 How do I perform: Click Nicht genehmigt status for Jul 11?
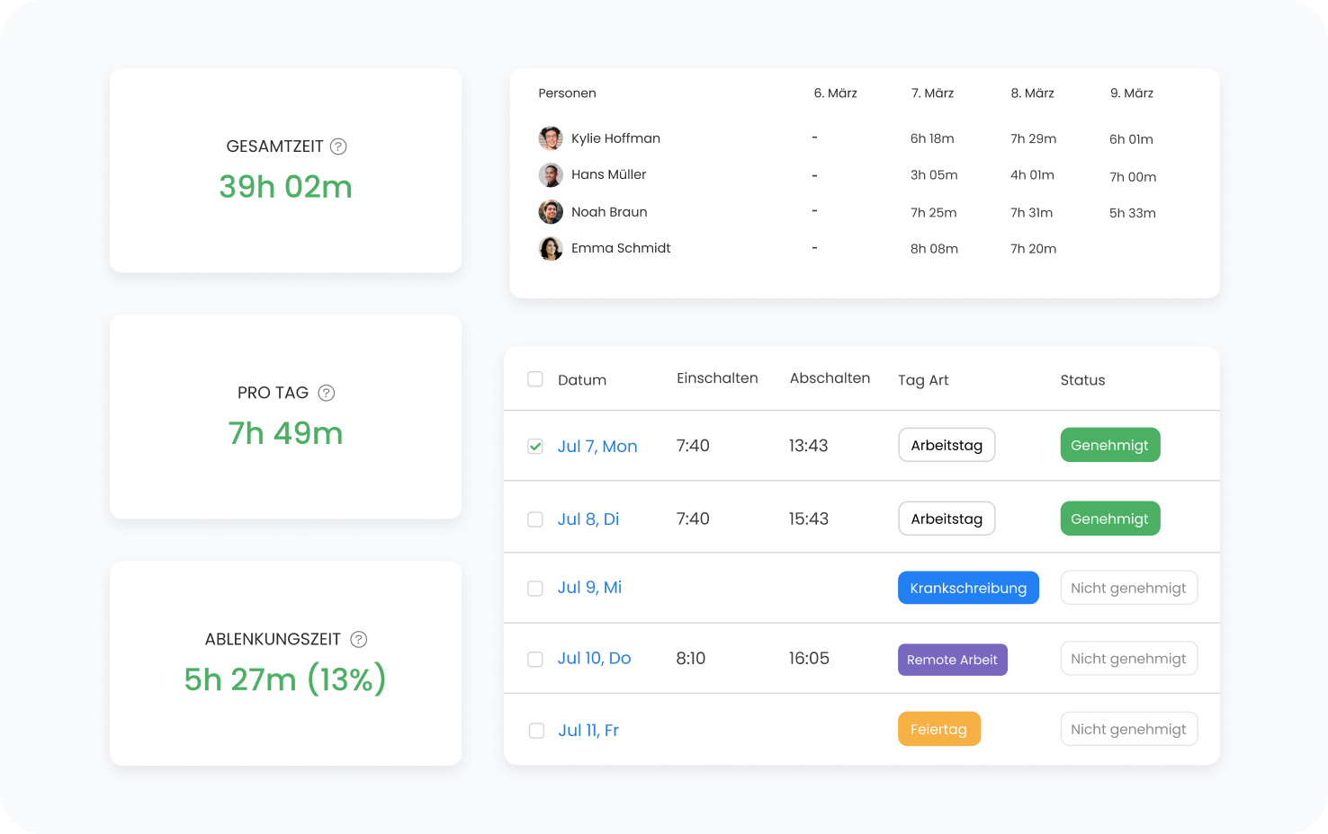pos(1128,729)
